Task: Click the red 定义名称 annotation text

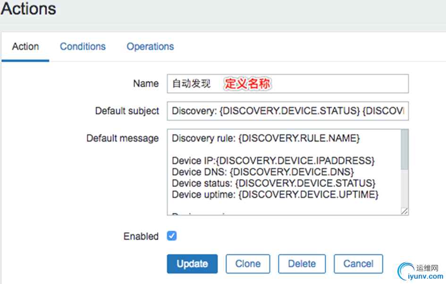Action: click(x=247, y=84)
